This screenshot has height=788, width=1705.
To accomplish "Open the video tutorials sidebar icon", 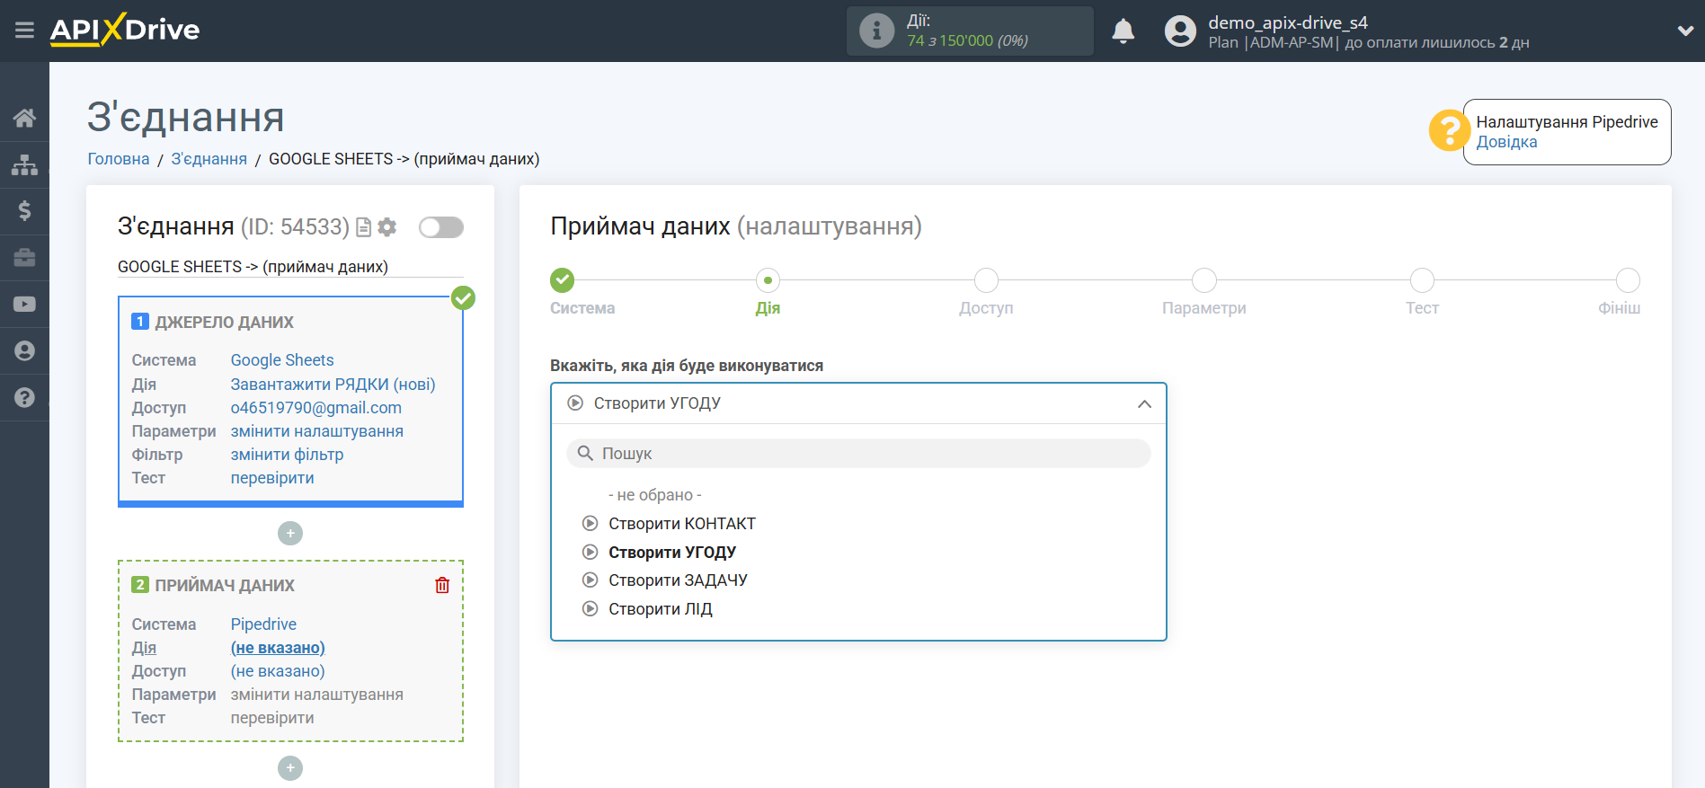I will (24, 305).
